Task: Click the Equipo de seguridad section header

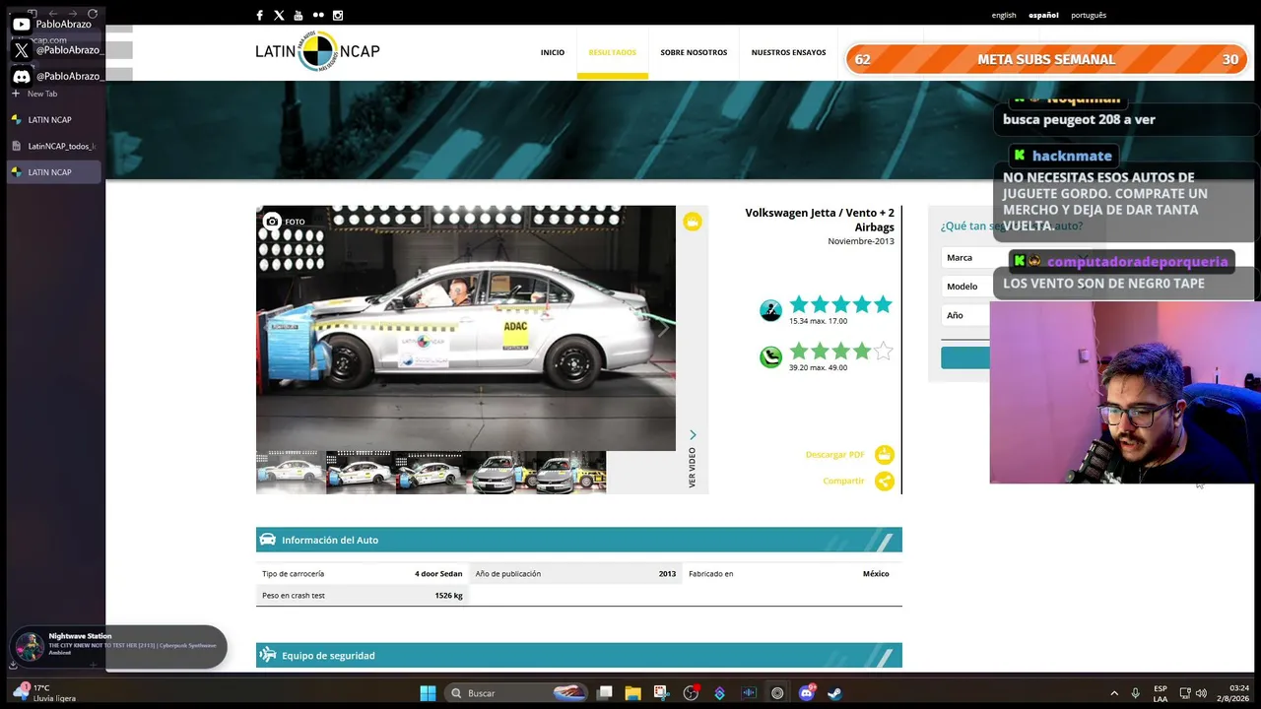Action: (x=579, y=655)
